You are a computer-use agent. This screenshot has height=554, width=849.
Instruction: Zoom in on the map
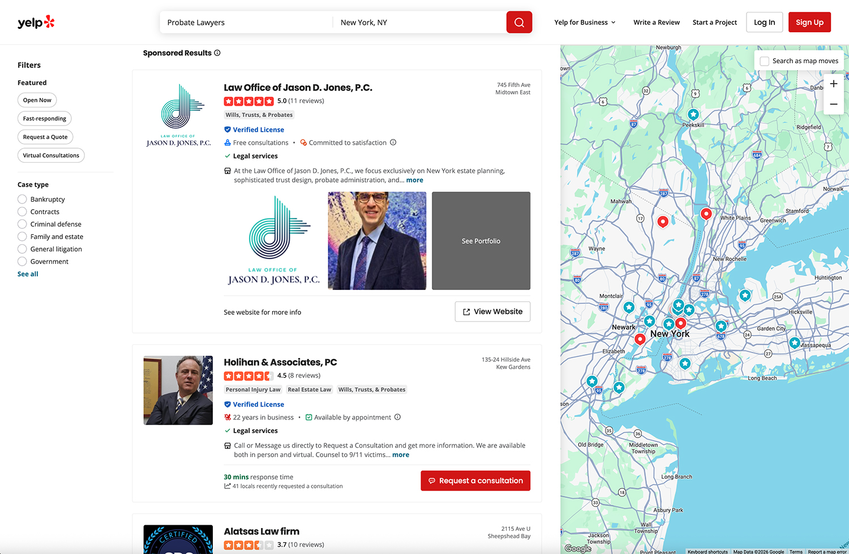click(x=833, y=84)
